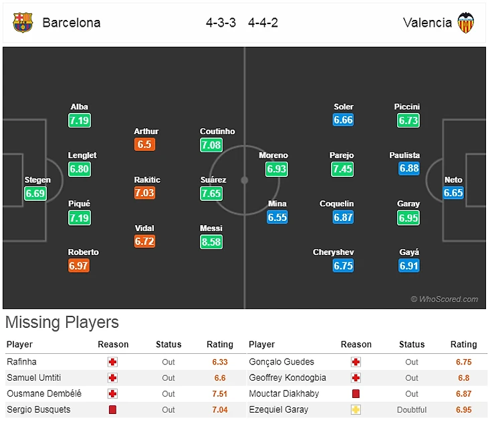The image size is (488, 426).
Task: Click the Barcelona club crest icon
Action: 22,23
